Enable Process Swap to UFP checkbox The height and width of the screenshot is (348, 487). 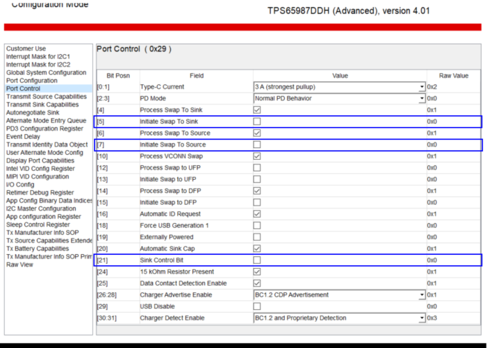(257, 167)
